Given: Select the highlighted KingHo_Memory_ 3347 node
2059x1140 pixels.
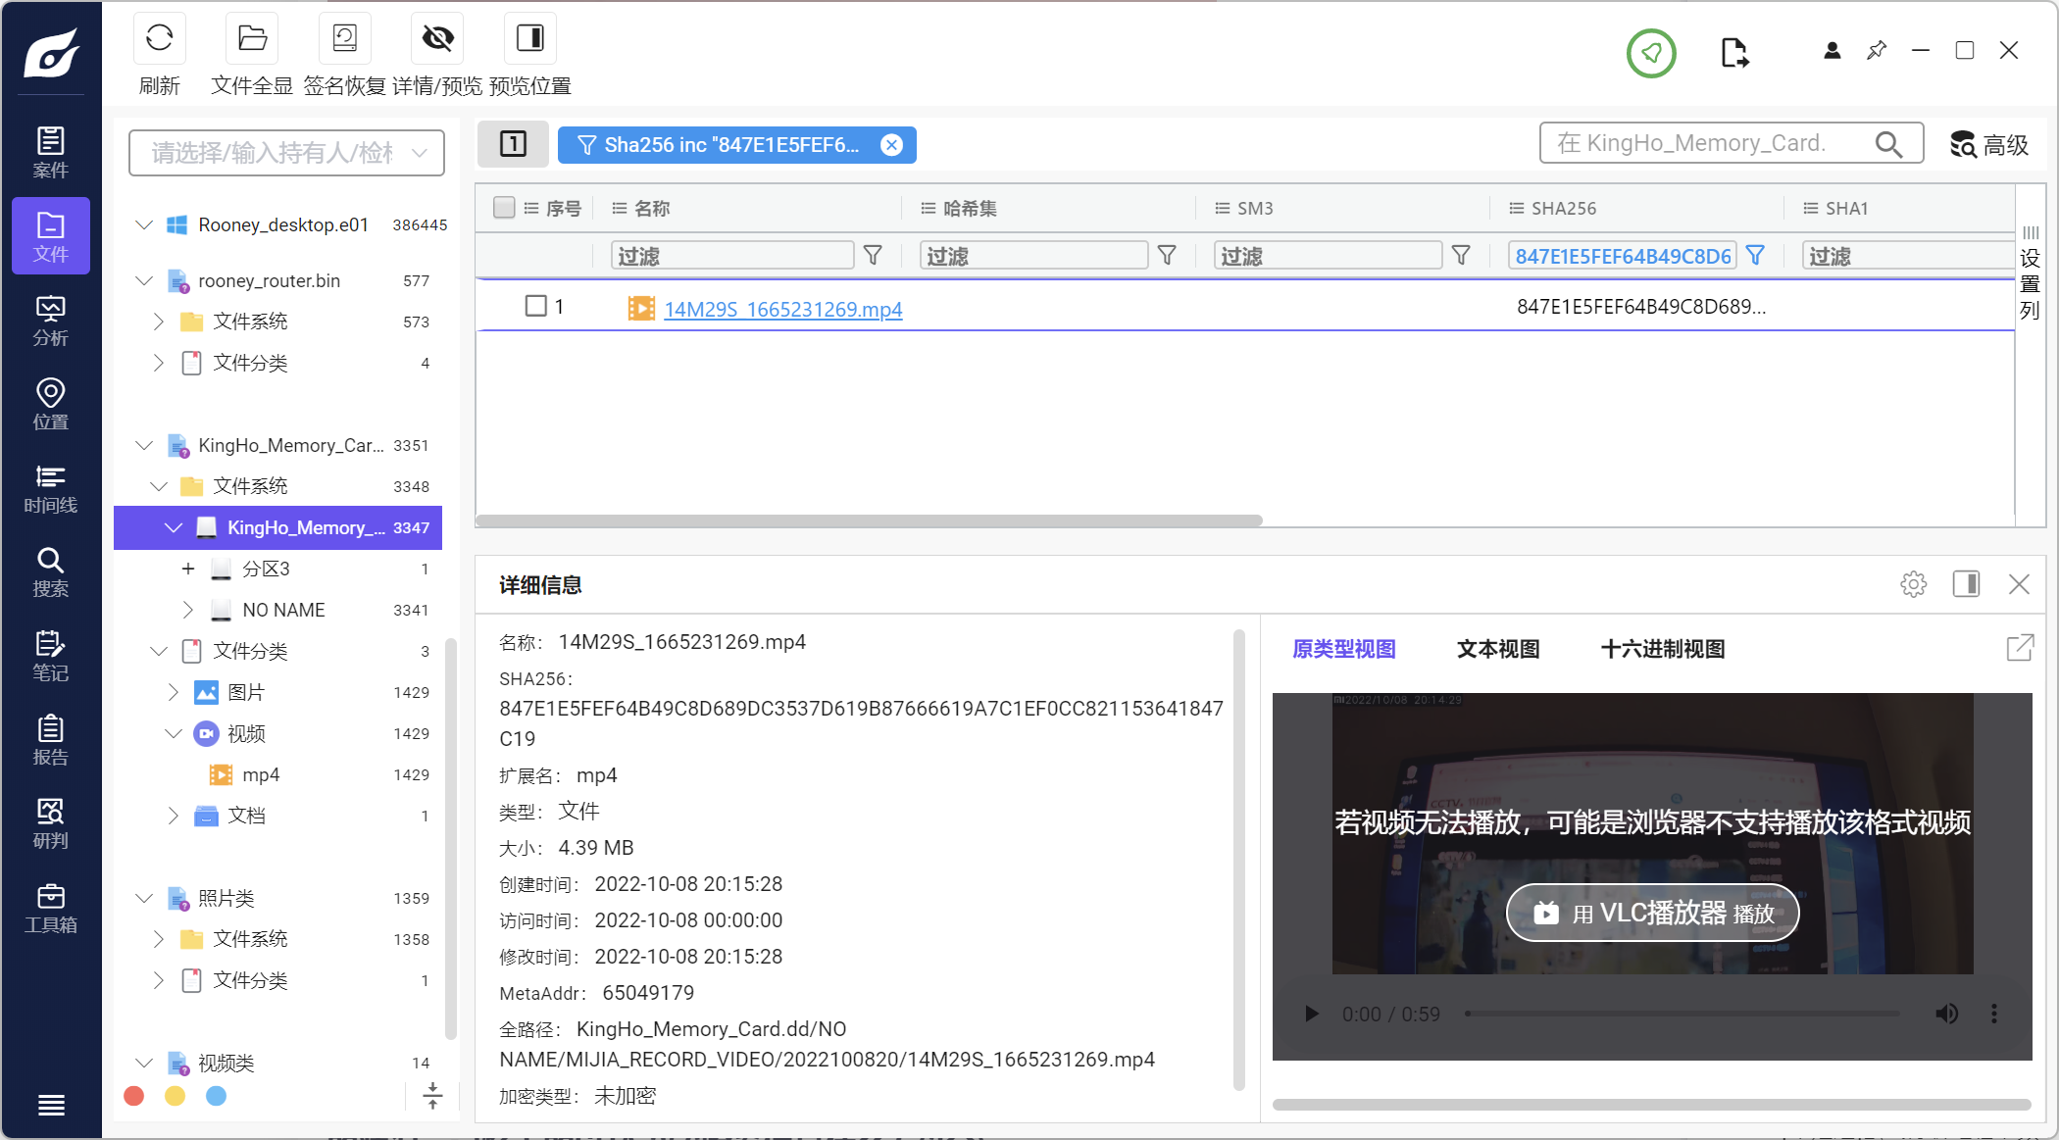Looking at the screenshot, I should coord(278,527).
